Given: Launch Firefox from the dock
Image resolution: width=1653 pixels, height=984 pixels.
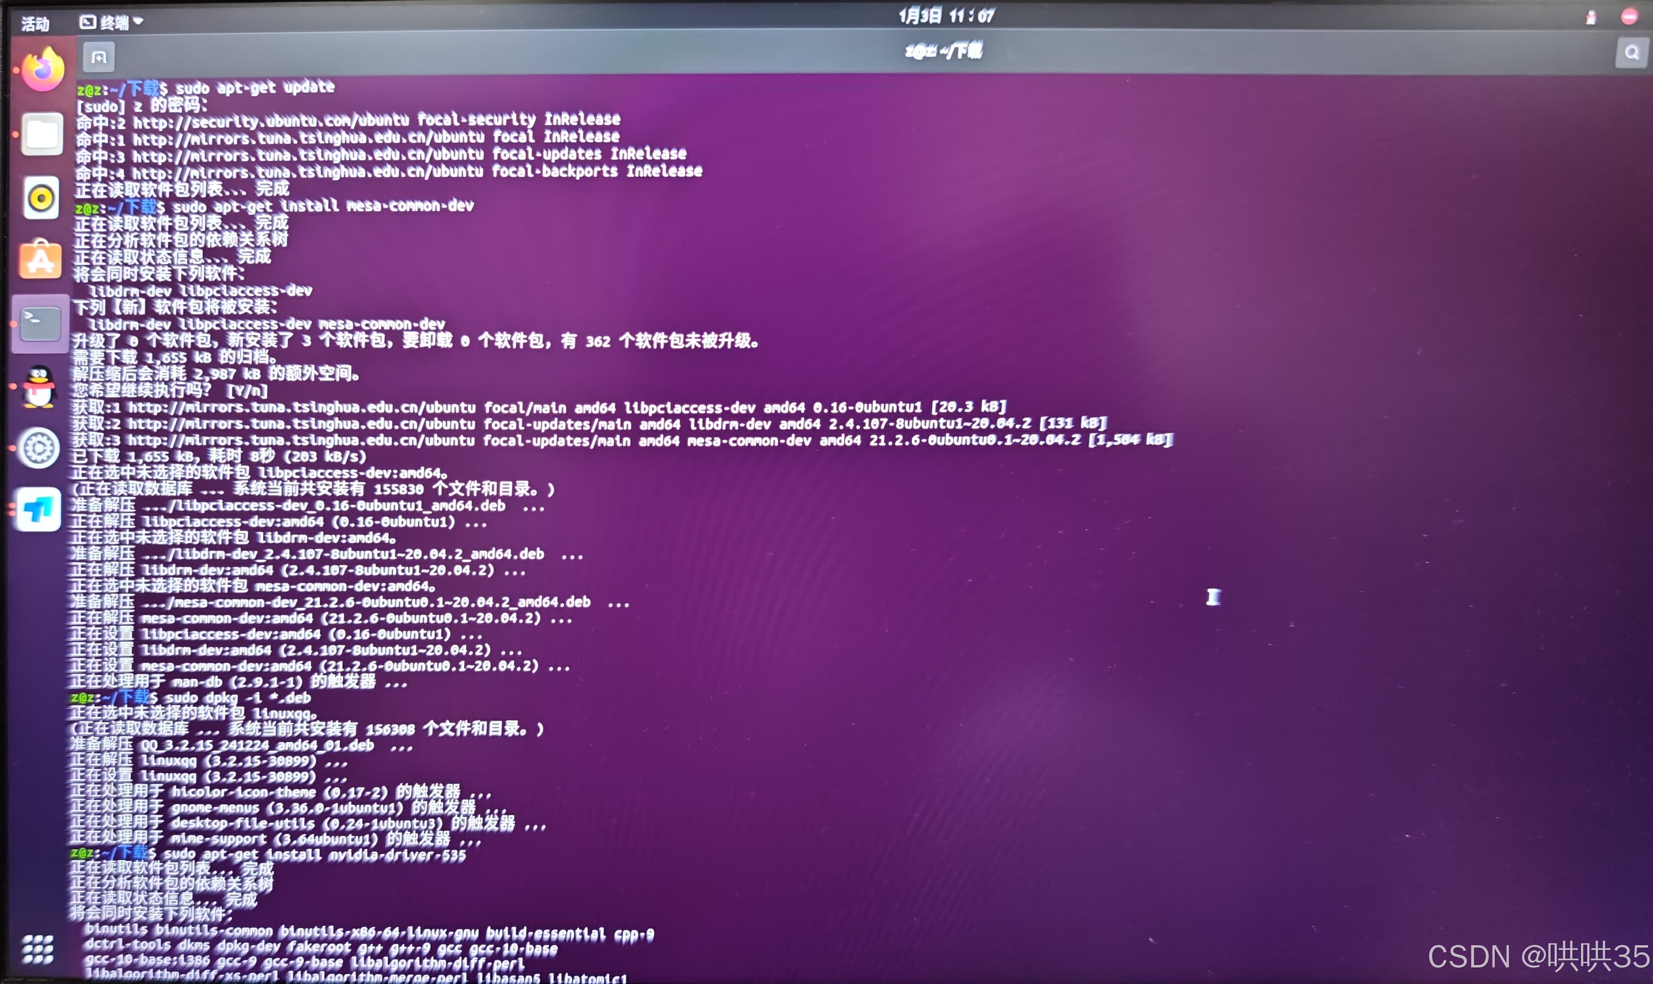Looking at the screenshot, I should pyautogui.click(x=43, y=70).
